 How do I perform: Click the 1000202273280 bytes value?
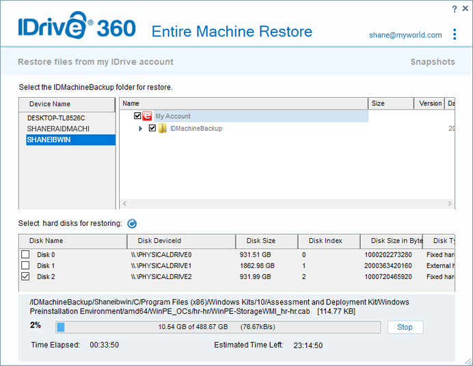click(388, 254)
